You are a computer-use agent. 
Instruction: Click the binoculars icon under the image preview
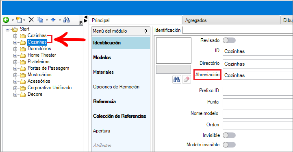[177, 79]
